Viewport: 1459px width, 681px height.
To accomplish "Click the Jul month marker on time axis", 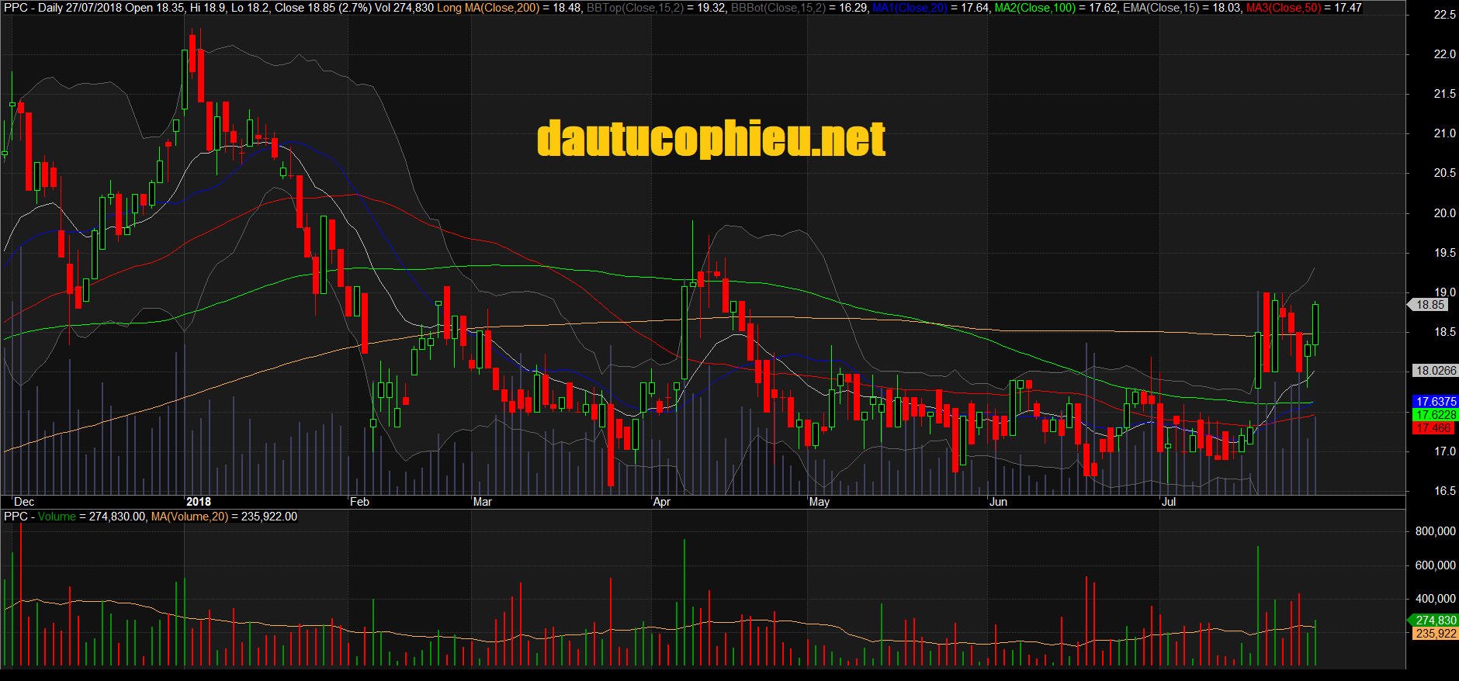I will (x=1168, y=502).
